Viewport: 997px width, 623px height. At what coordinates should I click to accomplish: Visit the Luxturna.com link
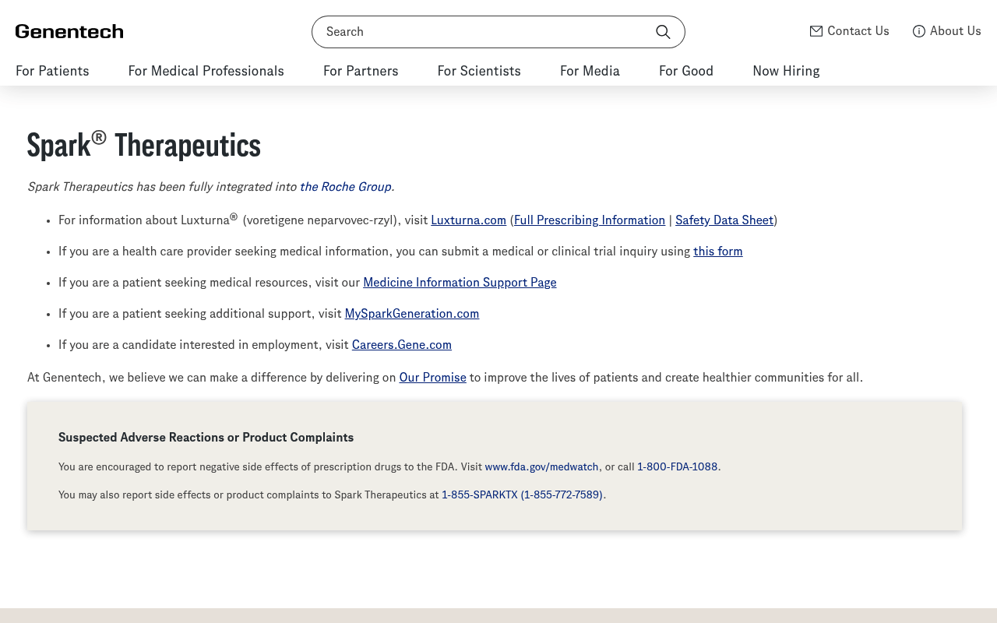click(x=469, y=220)
